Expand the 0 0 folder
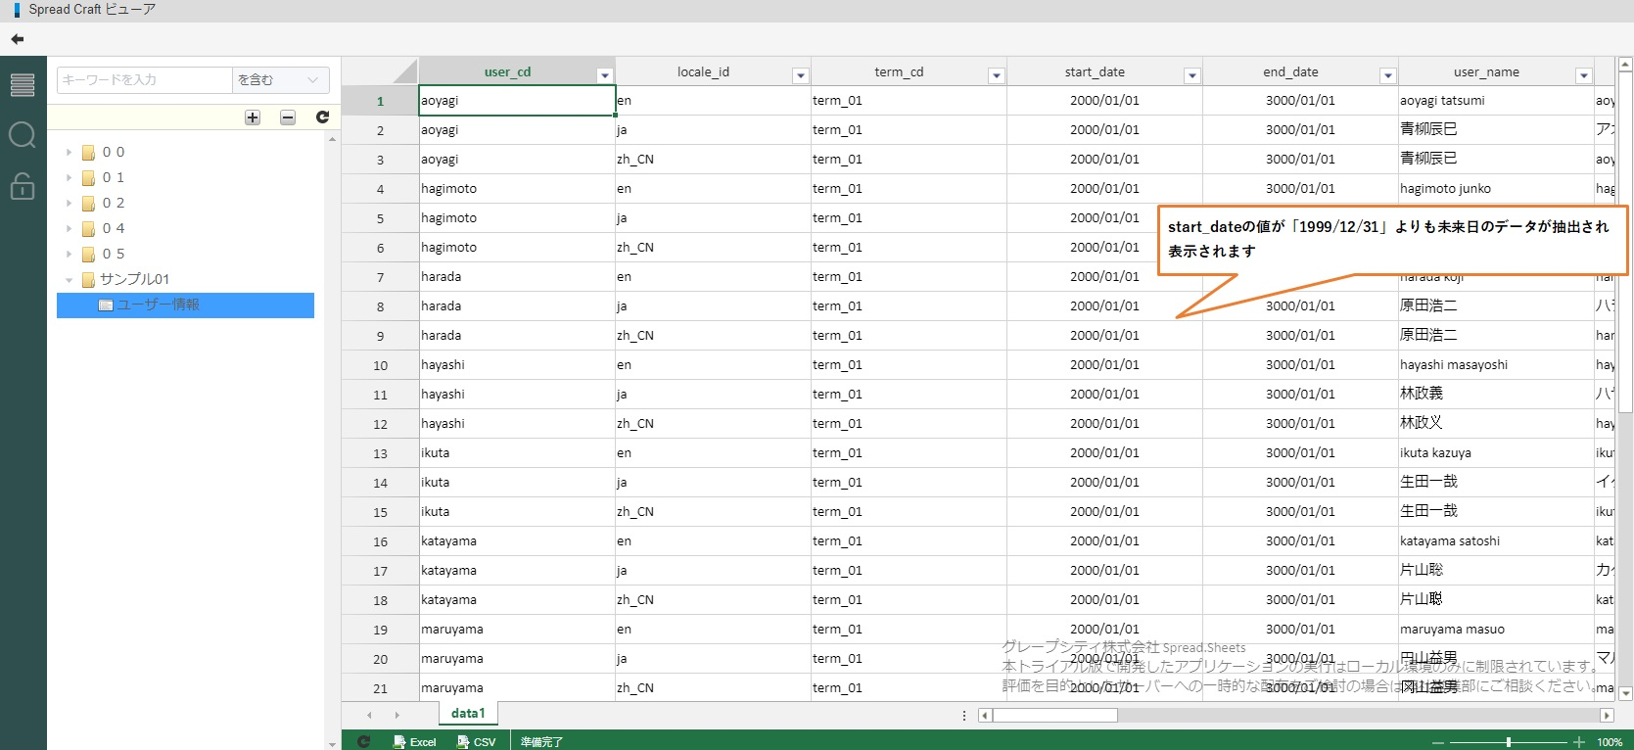This screenshot has height=750, width=1634. pyautogui.click(x=69, y=153)
